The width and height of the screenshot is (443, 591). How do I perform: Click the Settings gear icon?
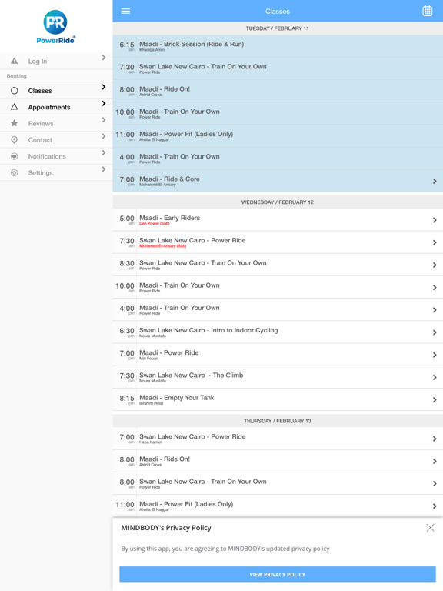pos(15,172)
